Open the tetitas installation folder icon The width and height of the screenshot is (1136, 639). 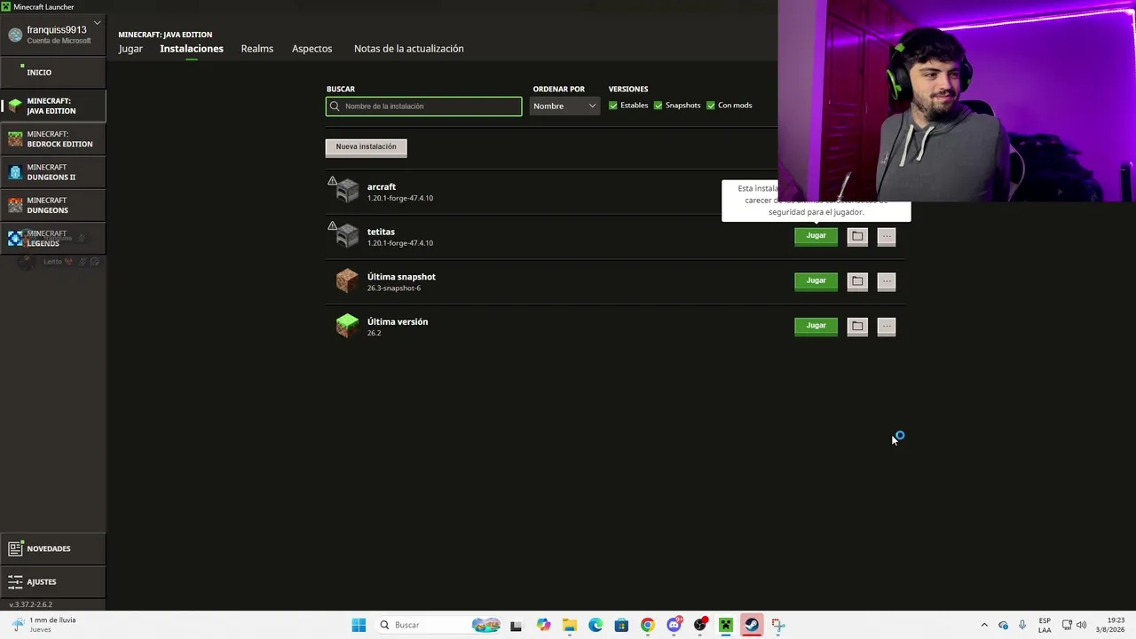point(857,236)
